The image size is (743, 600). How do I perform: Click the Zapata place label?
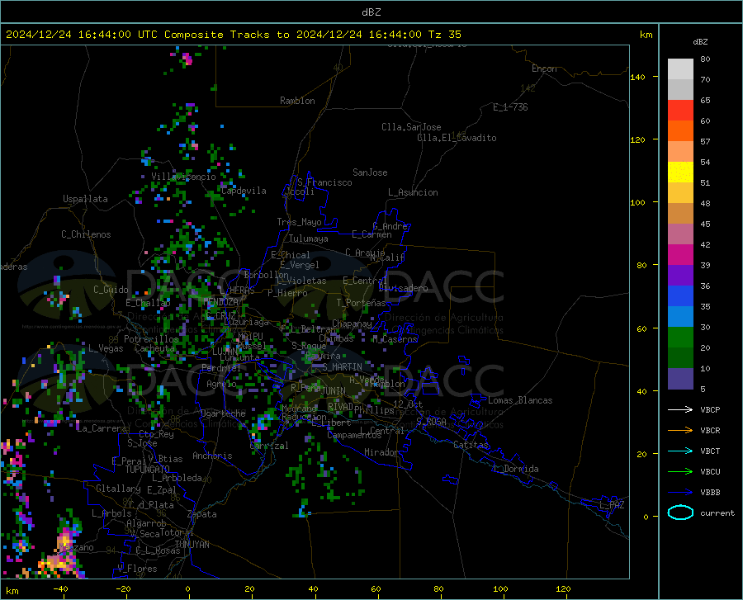pyautogui.click(x=202, y=514)
